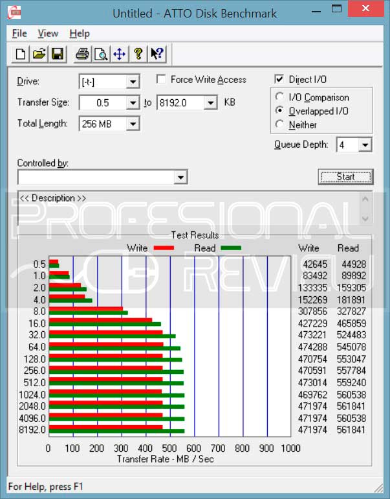
Task: Click the four-arrow move toolbar icon
Action: tap(120, 54)
